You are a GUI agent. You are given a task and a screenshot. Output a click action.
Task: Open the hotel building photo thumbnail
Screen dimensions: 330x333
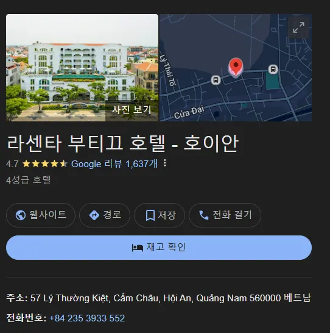(82, 68)
